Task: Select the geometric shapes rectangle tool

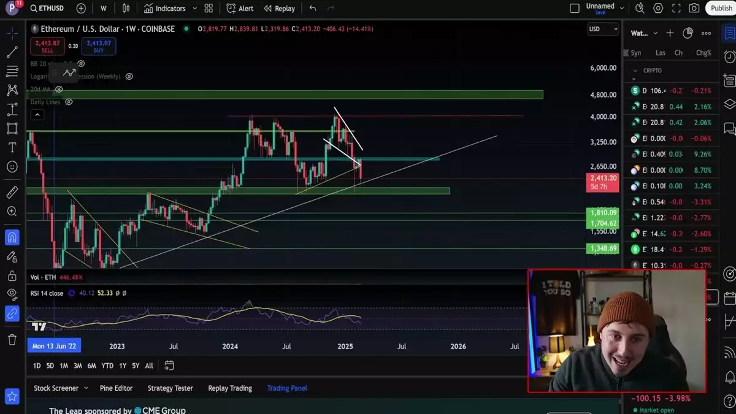Action: click(12, 128)
